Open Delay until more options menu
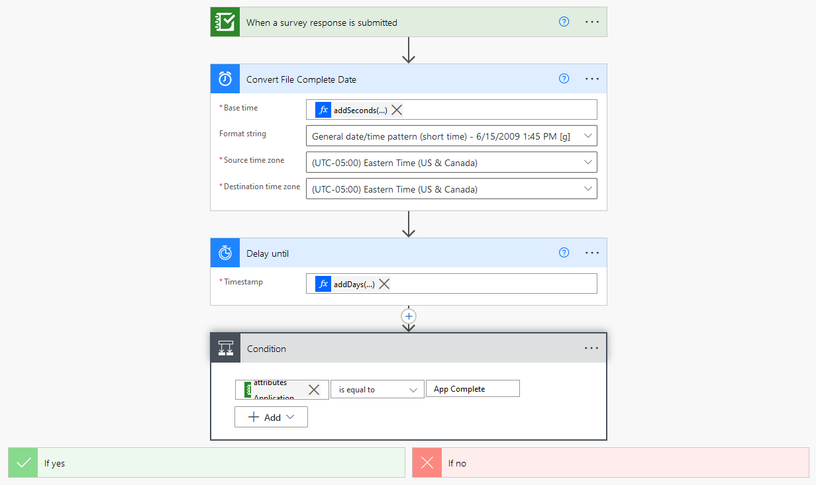 [591, 253]
